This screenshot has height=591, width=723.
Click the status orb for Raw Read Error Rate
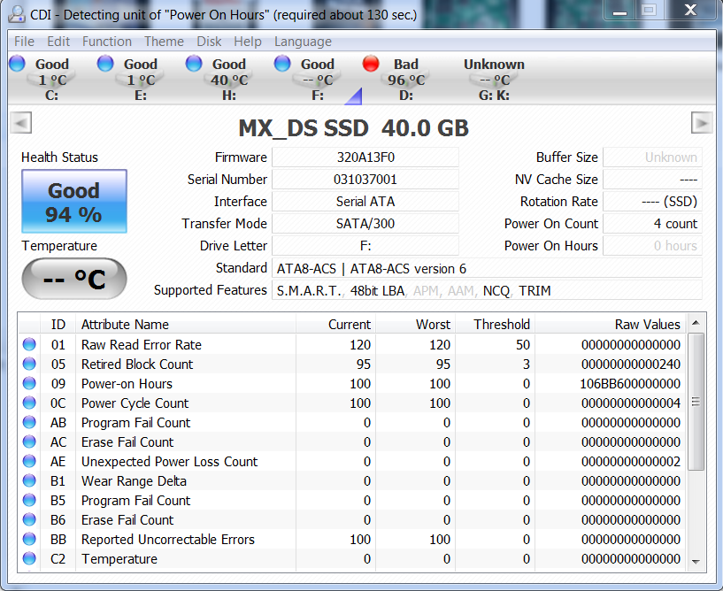(30, 345)
